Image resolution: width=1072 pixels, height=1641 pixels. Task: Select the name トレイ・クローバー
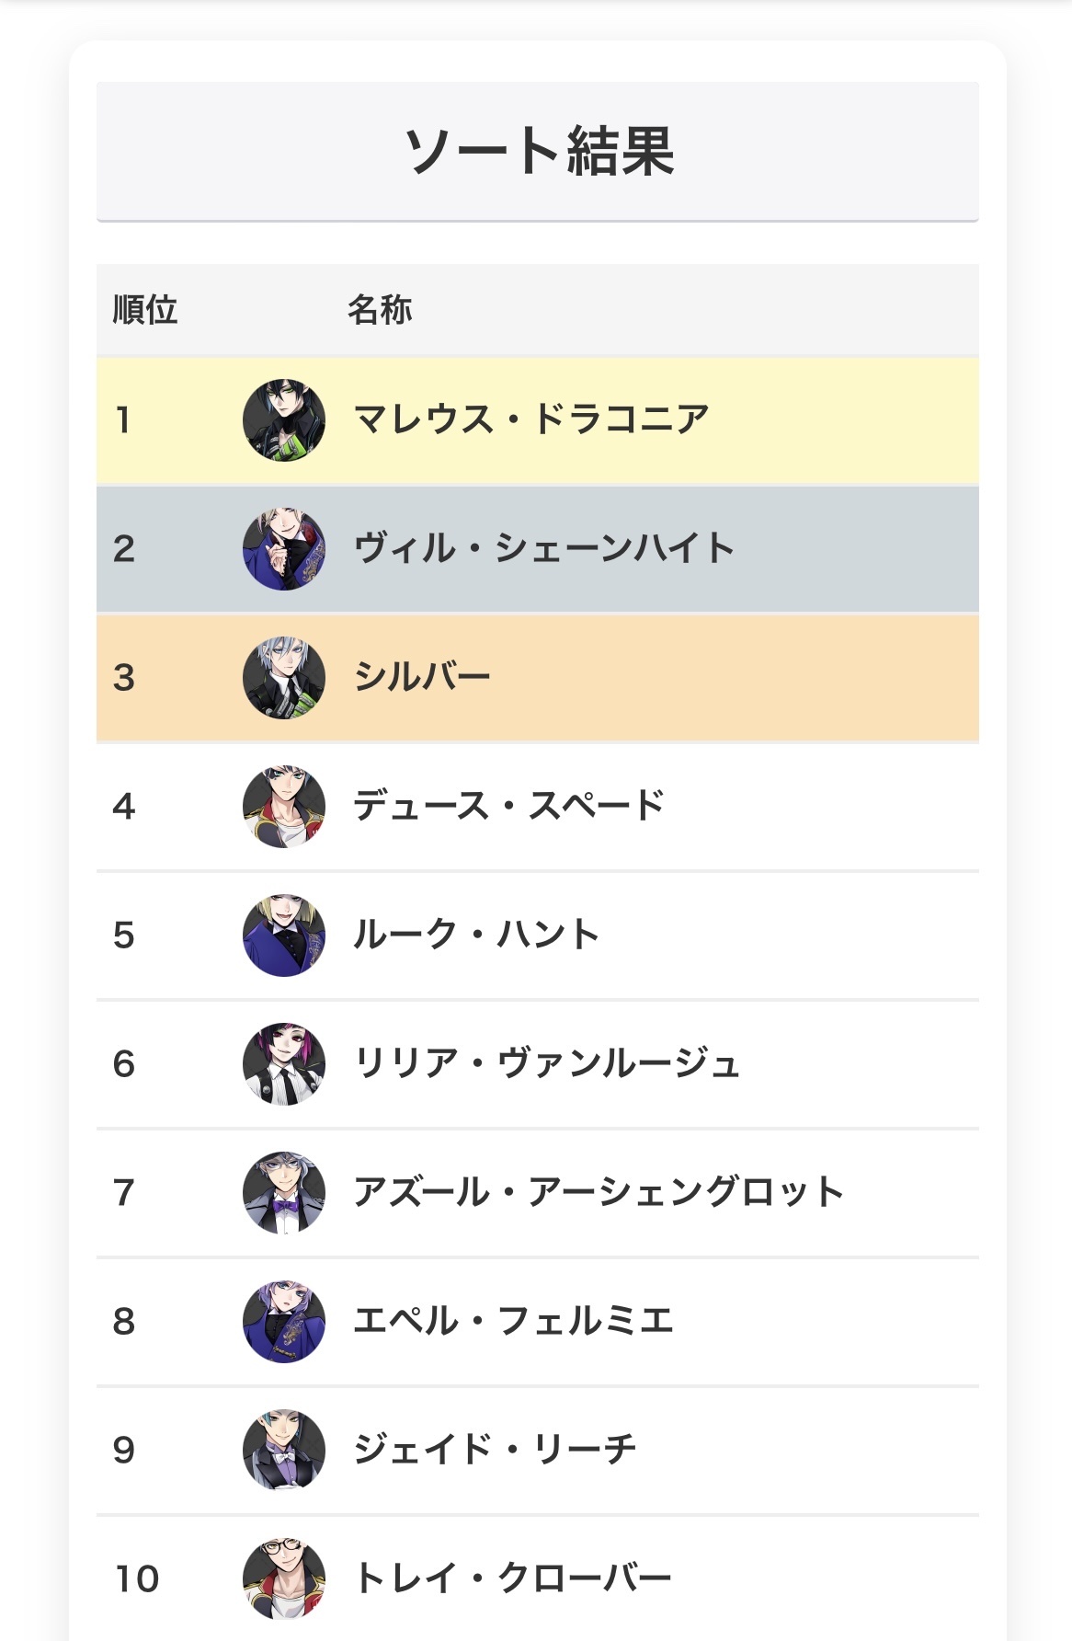[513, 1578]
